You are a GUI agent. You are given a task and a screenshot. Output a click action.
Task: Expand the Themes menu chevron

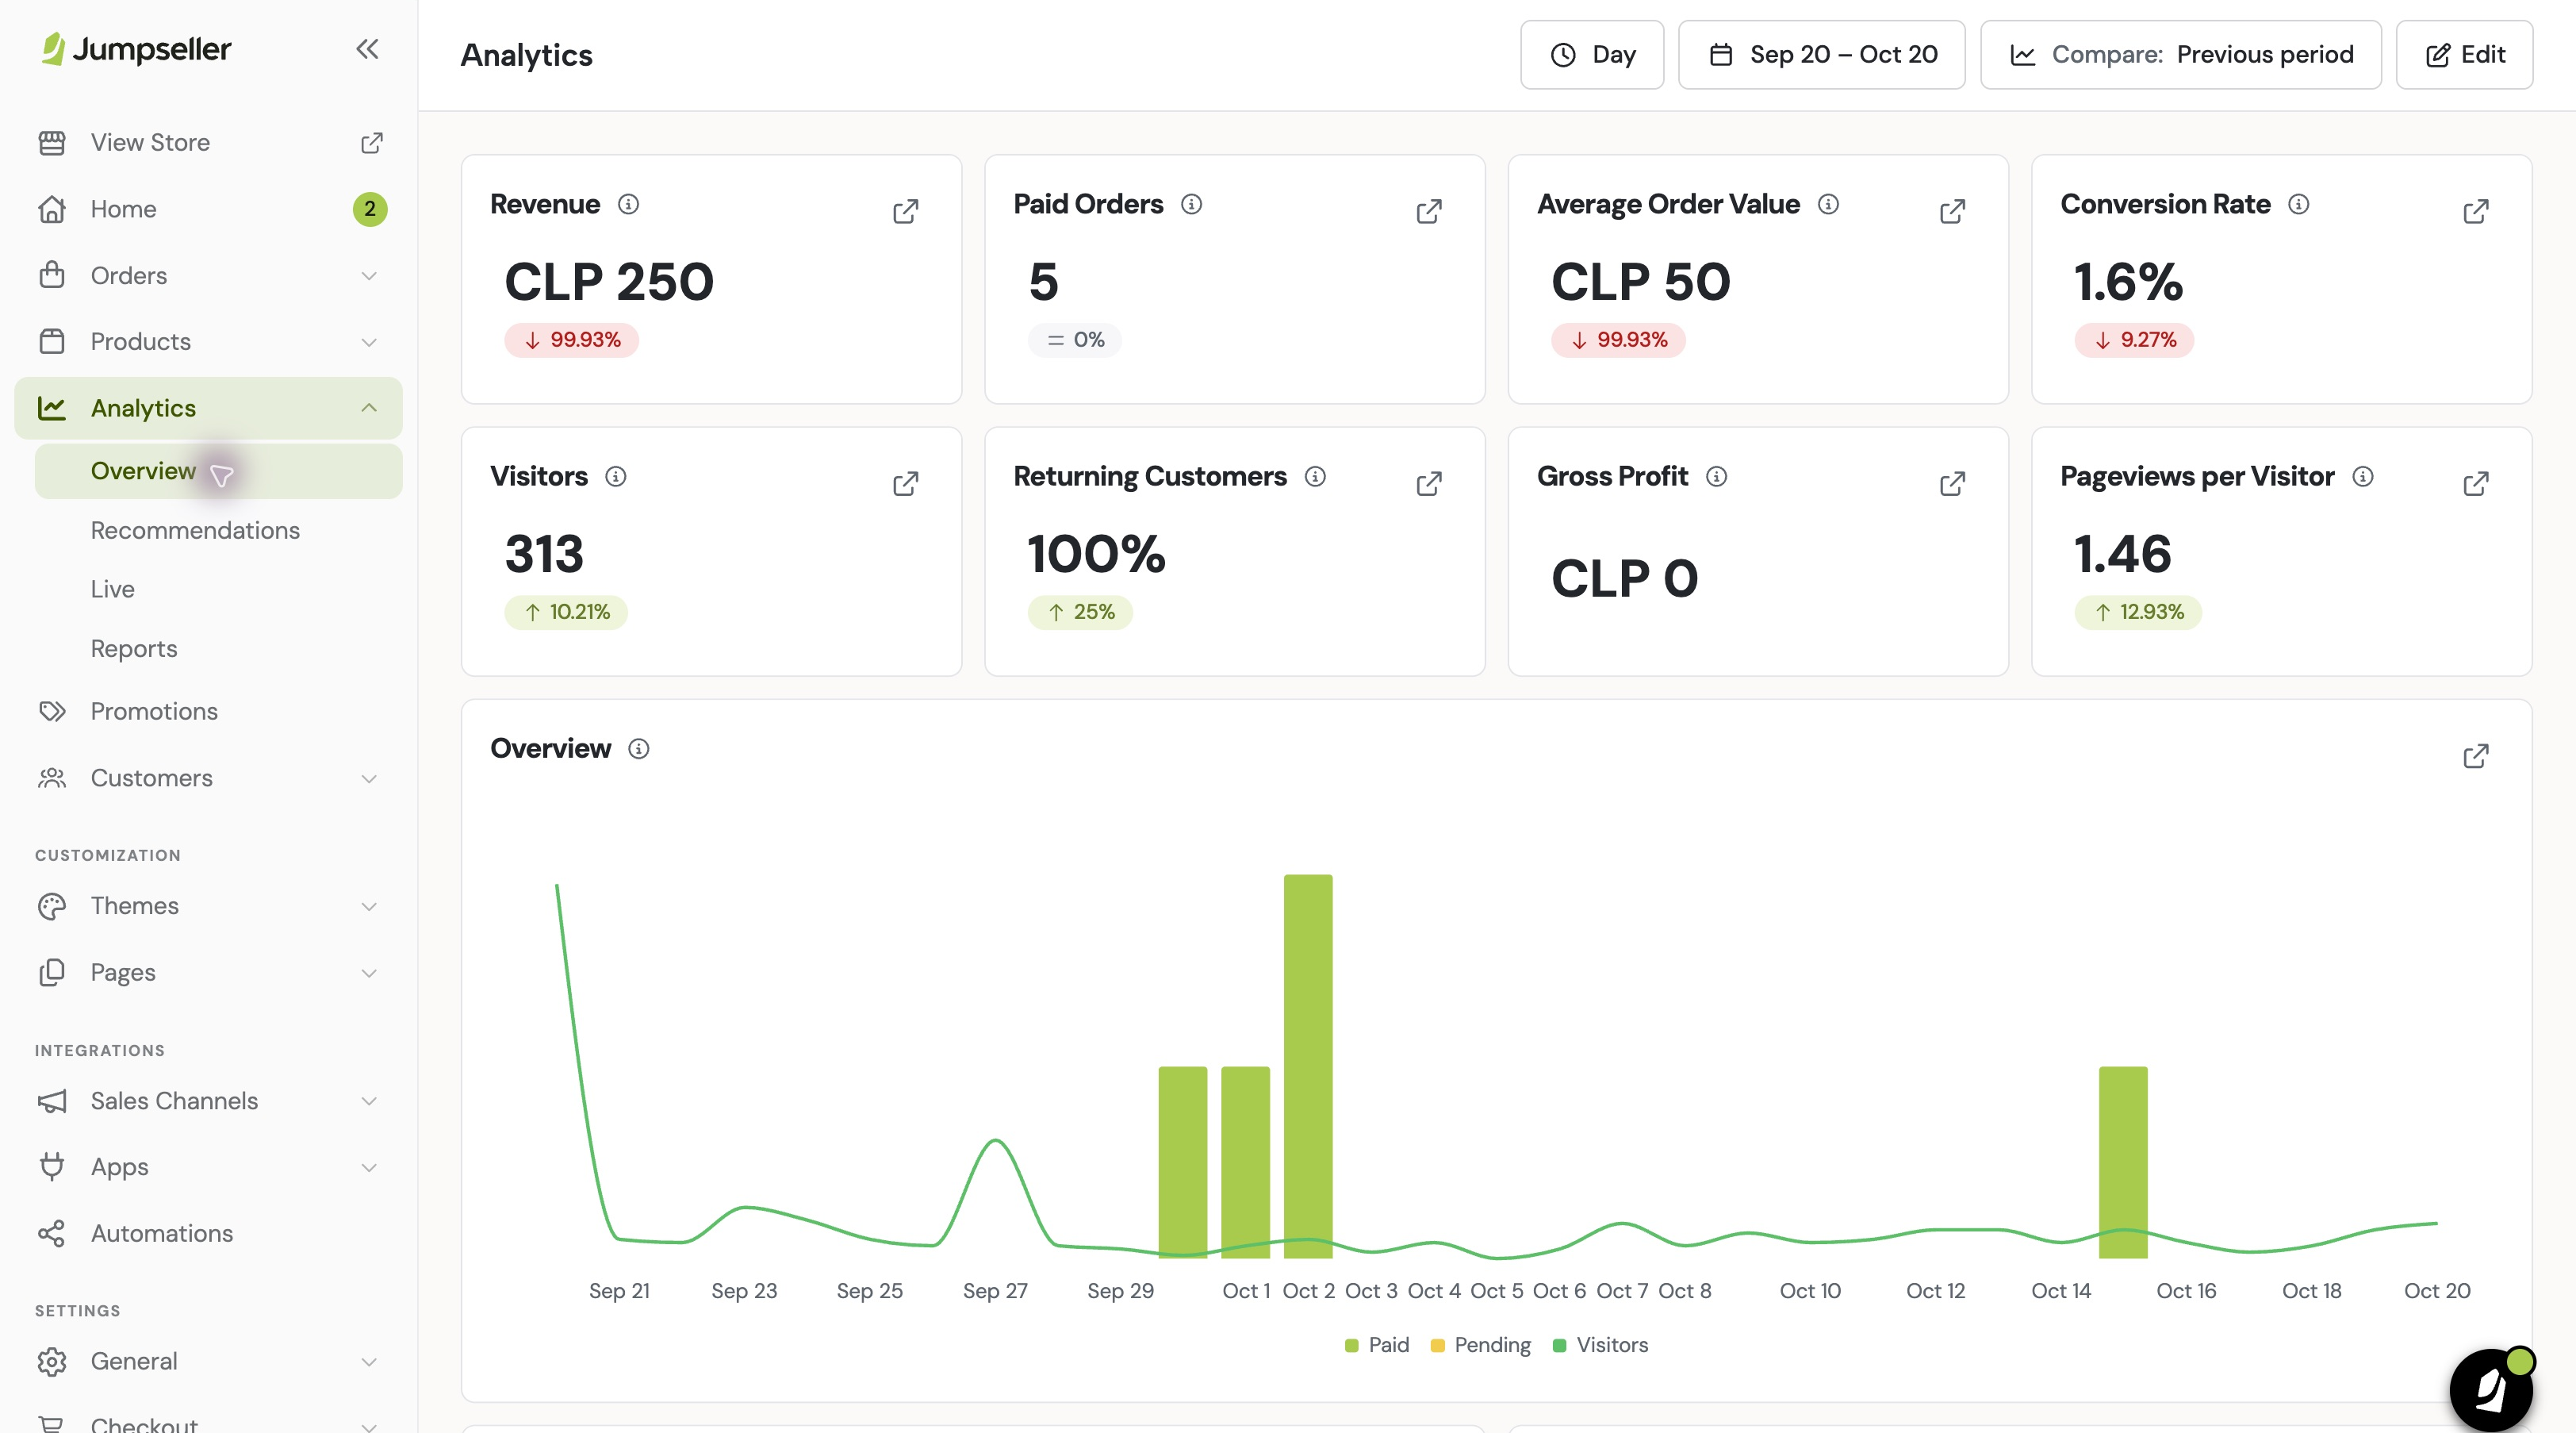point(369,907)
